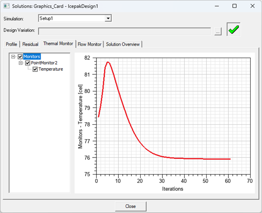Go to the Flow Monitor tab
262x213 pixels.
pyautogui.click(x=90, y=44)
